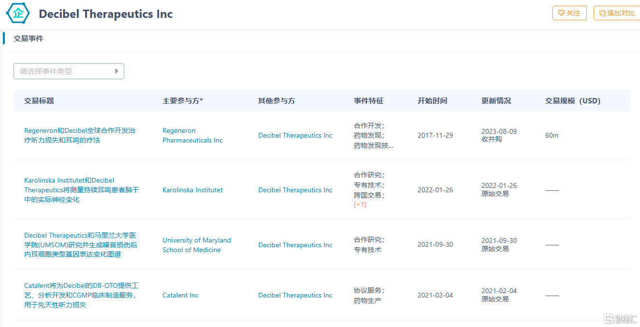This screenshot has height=327, width=640.
Task: Click the 主要参与方* column header
Action: (183, 101)
